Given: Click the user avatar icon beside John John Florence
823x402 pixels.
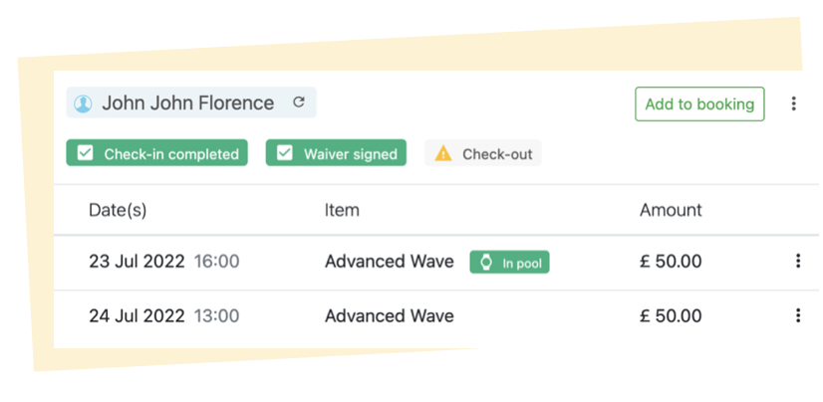Looking at the screenshot, I should point(83,103).
